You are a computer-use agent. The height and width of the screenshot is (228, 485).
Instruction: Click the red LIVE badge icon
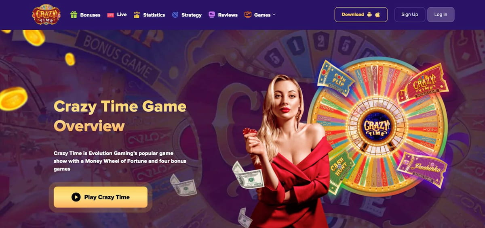(x=110, y=15)
